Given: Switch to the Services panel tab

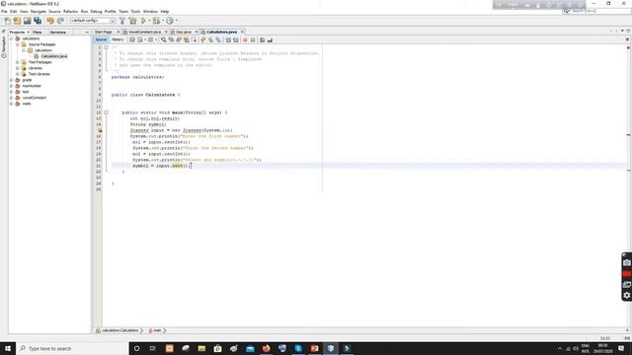Looking at the screenshot, I should pyautogui.click(x=58, y=32).
